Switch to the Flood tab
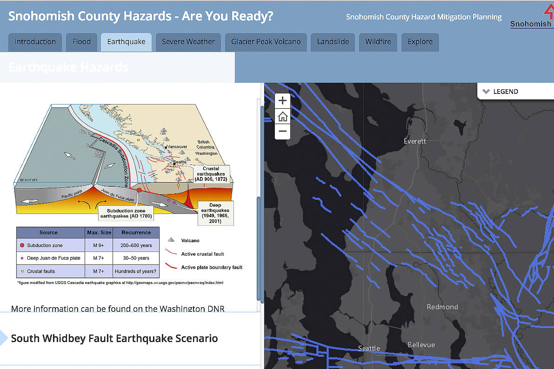554x369 pixels. pyautogui.click(x=81, y=42)
